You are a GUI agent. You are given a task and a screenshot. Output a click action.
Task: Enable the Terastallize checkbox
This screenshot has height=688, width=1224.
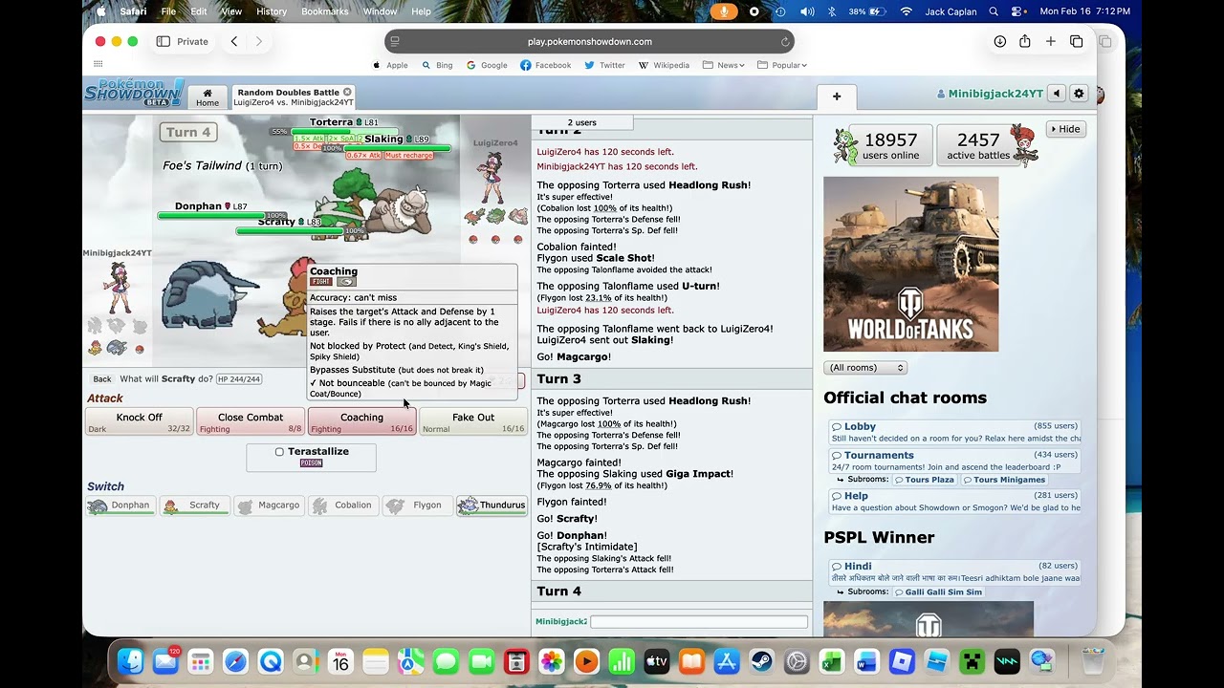[x=279, y=452]
